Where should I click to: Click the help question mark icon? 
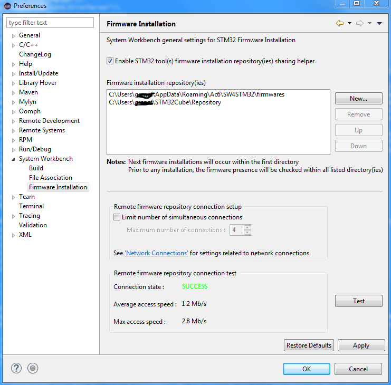tap(16, 369)
